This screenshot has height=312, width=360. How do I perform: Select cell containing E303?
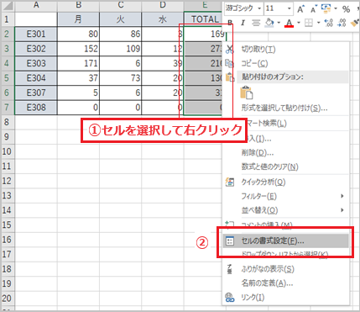[x=36, y=63]
